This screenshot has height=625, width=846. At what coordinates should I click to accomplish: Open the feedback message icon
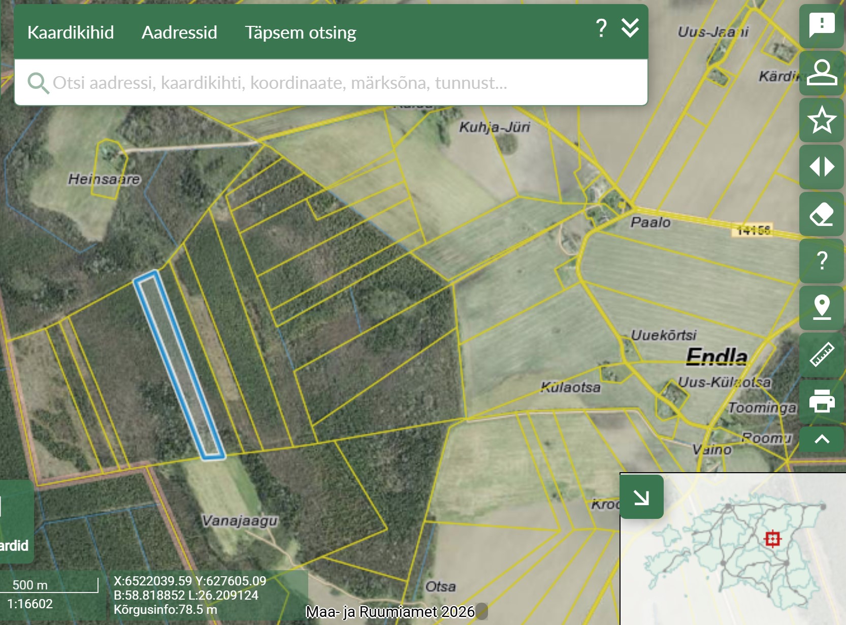(x=821, y=25)
